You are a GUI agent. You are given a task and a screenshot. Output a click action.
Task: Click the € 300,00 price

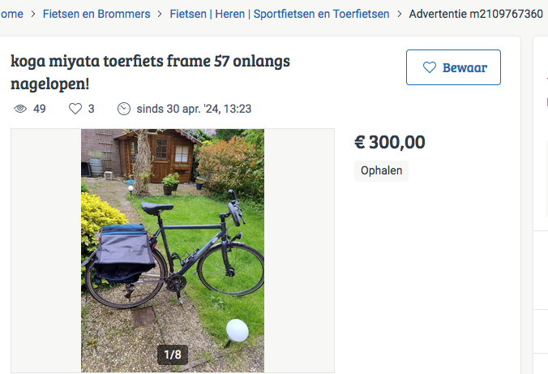click(x=390, y=142)
